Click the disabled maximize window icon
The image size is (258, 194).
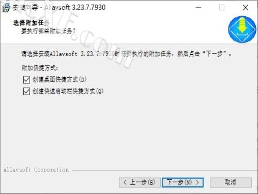pyautogui.click(x=221, y=8)
